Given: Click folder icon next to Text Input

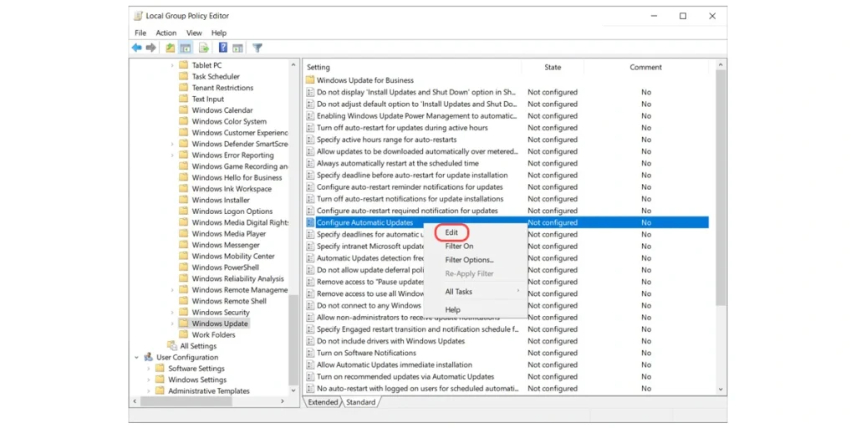Looking at the screenshot, I should click(x=183, y=99).
